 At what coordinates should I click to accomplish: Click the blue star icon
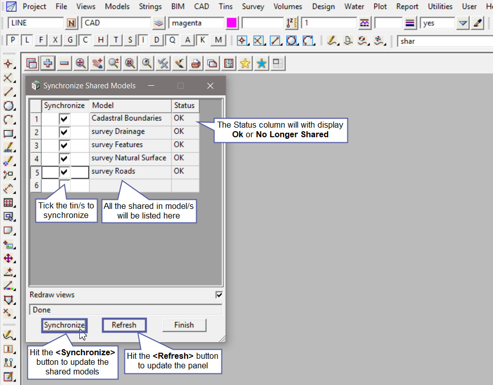coord(261,63)
